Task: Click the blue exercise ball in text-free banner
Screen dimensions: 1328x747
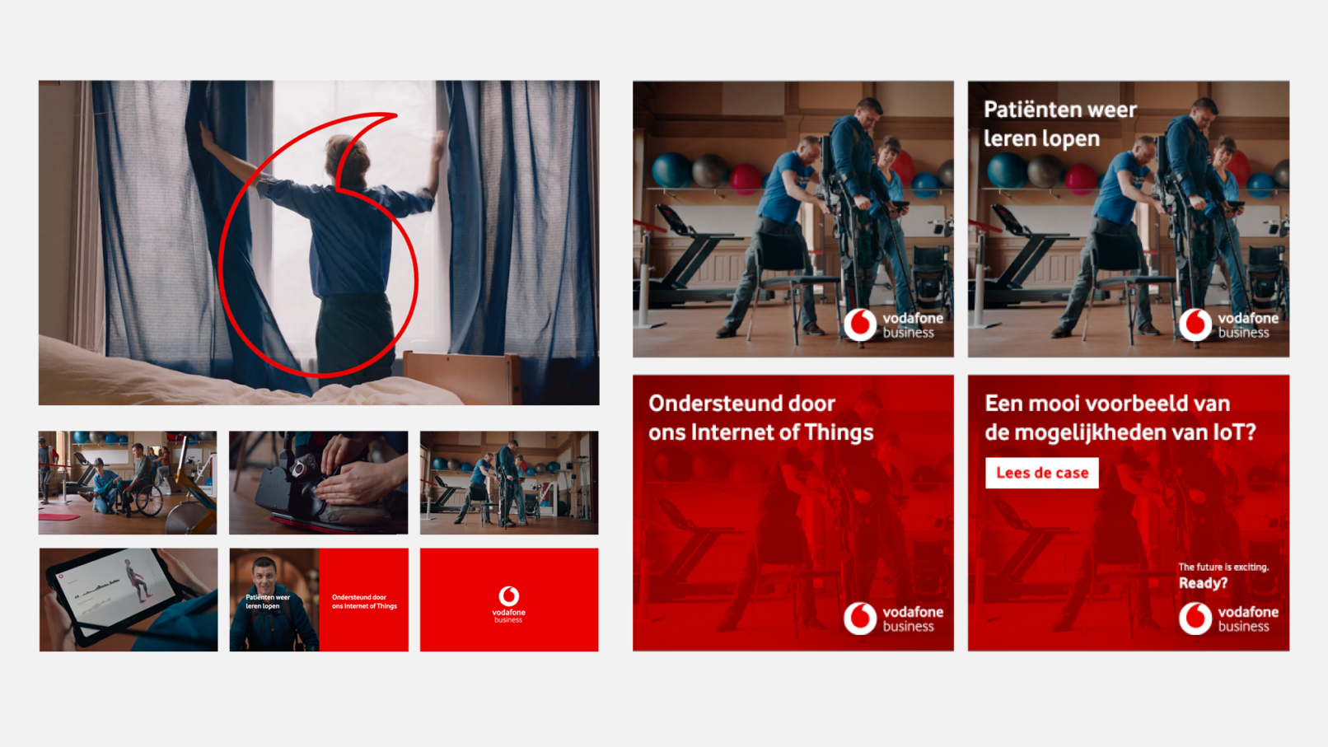Action: pyautogui.click(x=671, y=170)
